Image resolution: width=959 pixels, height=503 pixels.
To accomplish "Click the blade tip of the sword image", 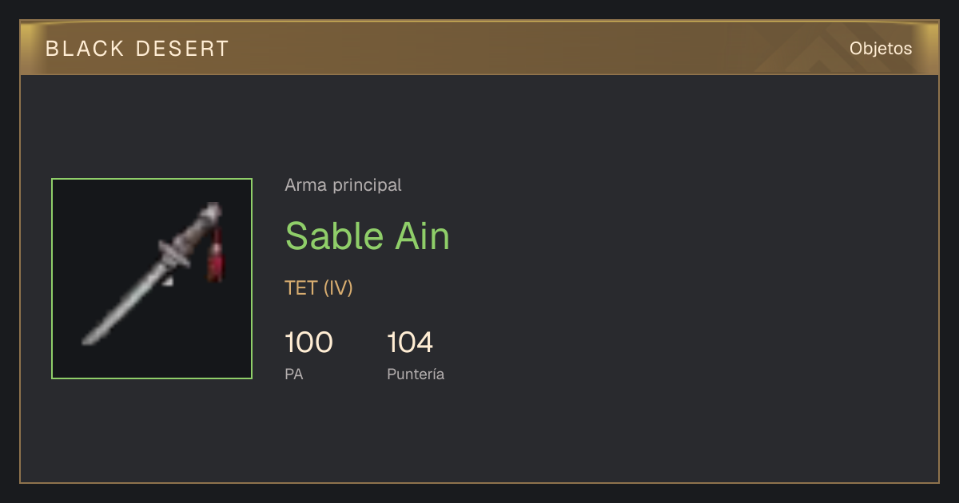I will pyautogui.click(x=89, y=339).
